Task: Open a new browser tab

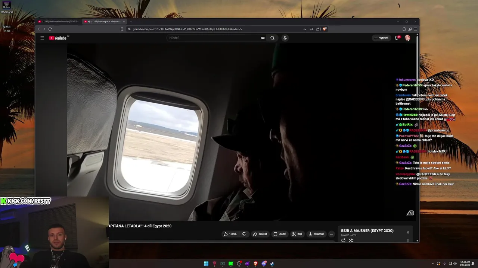Action: (131, 22)
